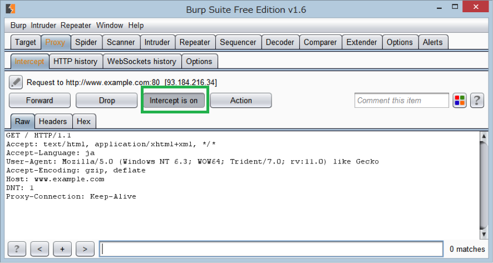493x263 pixels.
Task: Click the request scrollbar up arrow
Action: point(484,136)
